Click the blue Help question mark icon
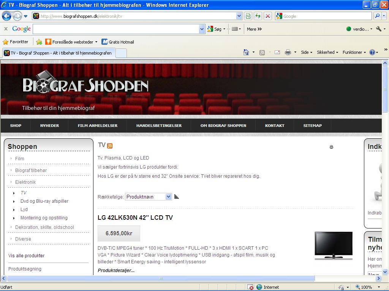The height and width of the screenshot is (291, 389). pyautogui.click(x=372, y=52)
